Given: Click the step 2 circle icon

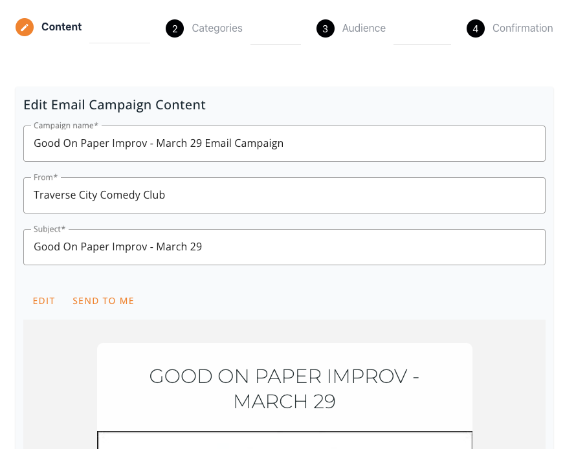Looking at the screenshot, I should (x=175, y=28).
